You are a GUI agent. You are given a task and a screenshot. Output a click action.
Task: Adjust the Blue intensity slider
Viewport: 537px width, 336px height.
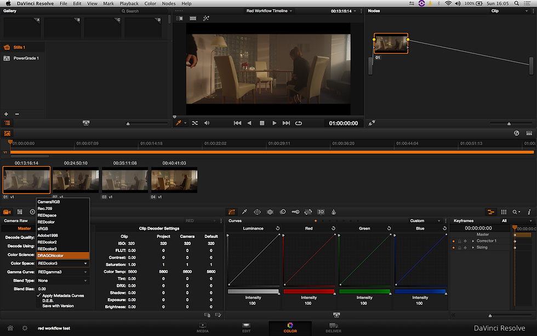tap(420, 292)
